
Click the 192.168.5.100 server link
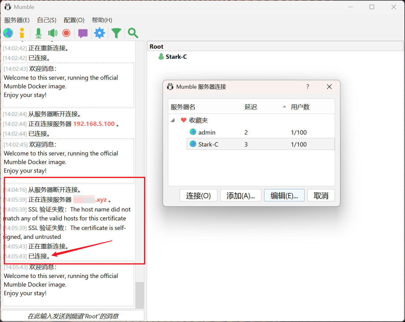point(94,124)
